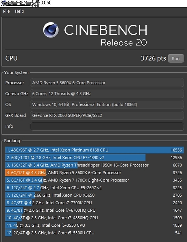The width and height of the screenshot is (187, 242).
Task: Click the OS Windows 10 field
Action: point(107,104)
